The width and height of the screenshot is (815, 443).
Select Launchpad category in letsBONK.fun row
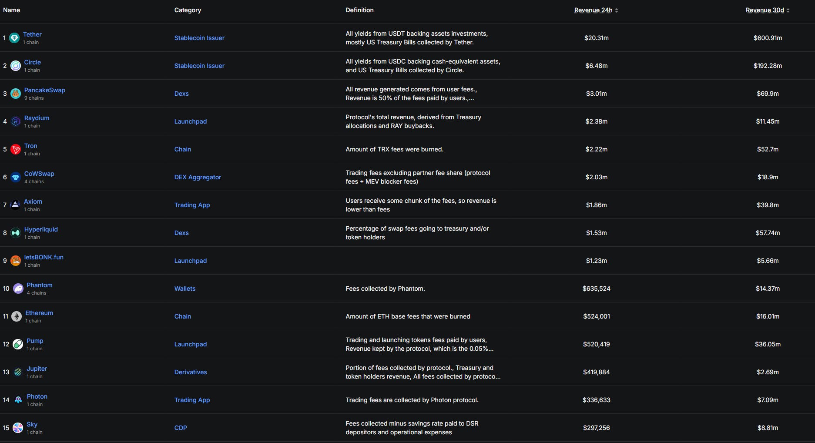(191, 261)
